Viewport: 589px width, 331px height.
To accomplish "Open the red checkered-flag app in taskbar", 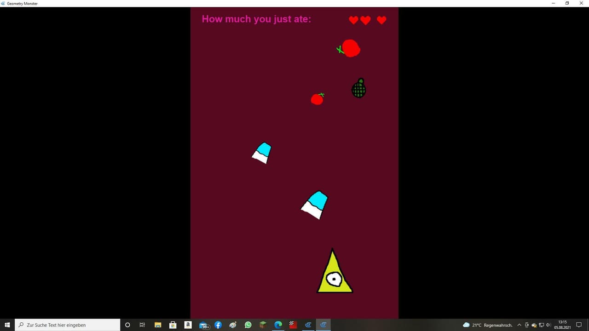I will tap(293, 325).
